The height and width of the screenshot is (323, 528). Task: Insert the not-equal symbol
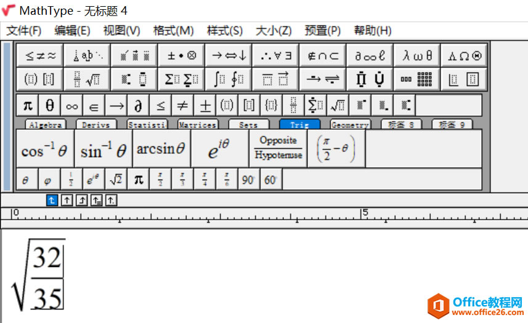182,106
